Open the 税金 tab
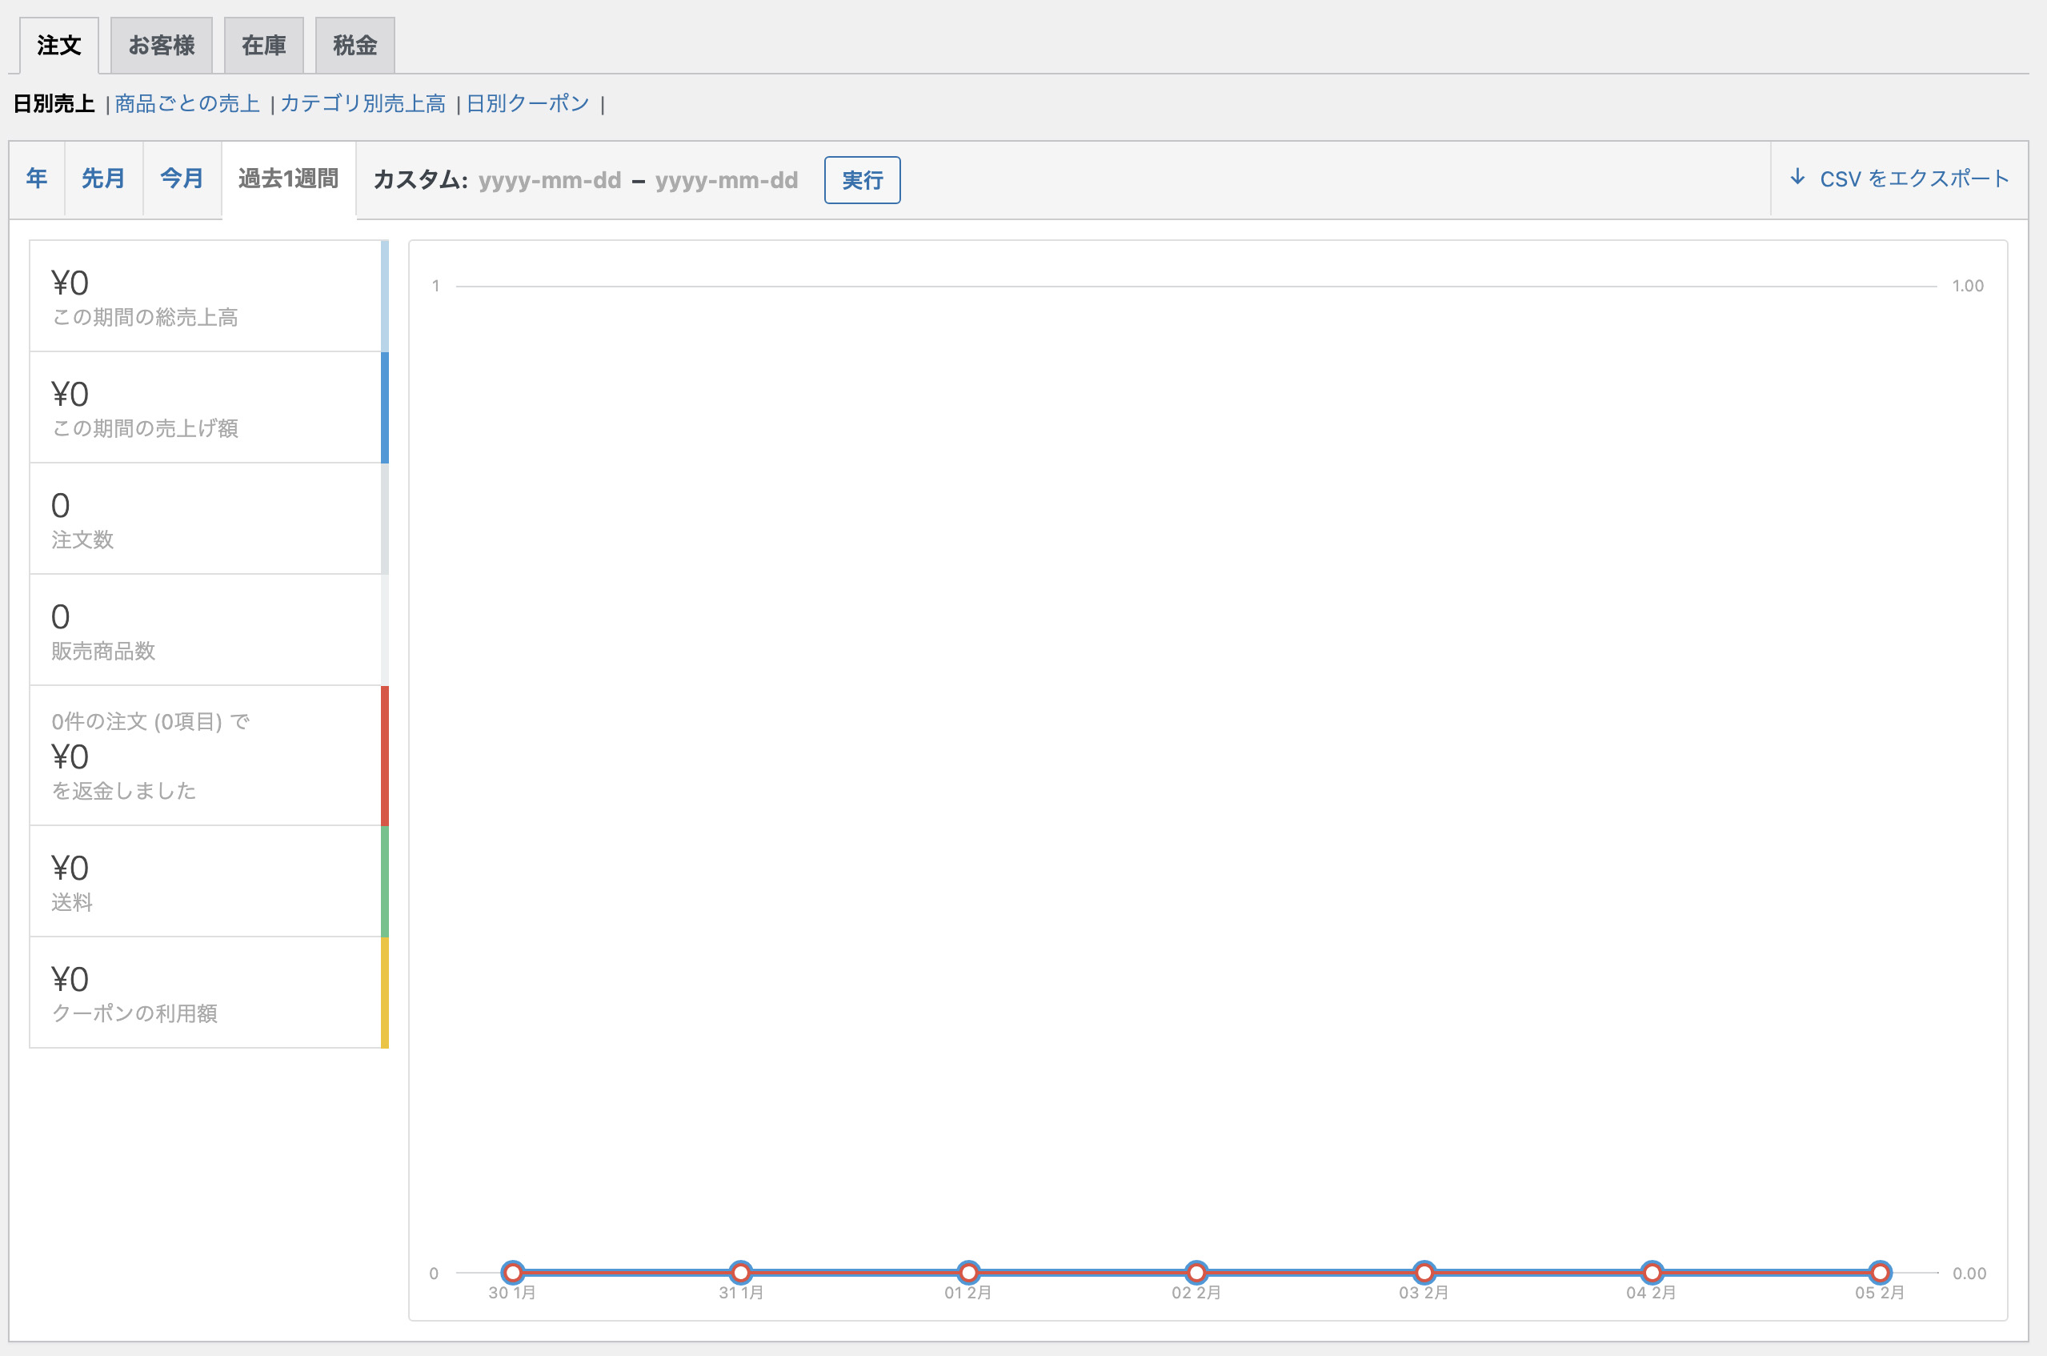The height and width of the screenshot is (1356, 2047). (x=355, y=46)
